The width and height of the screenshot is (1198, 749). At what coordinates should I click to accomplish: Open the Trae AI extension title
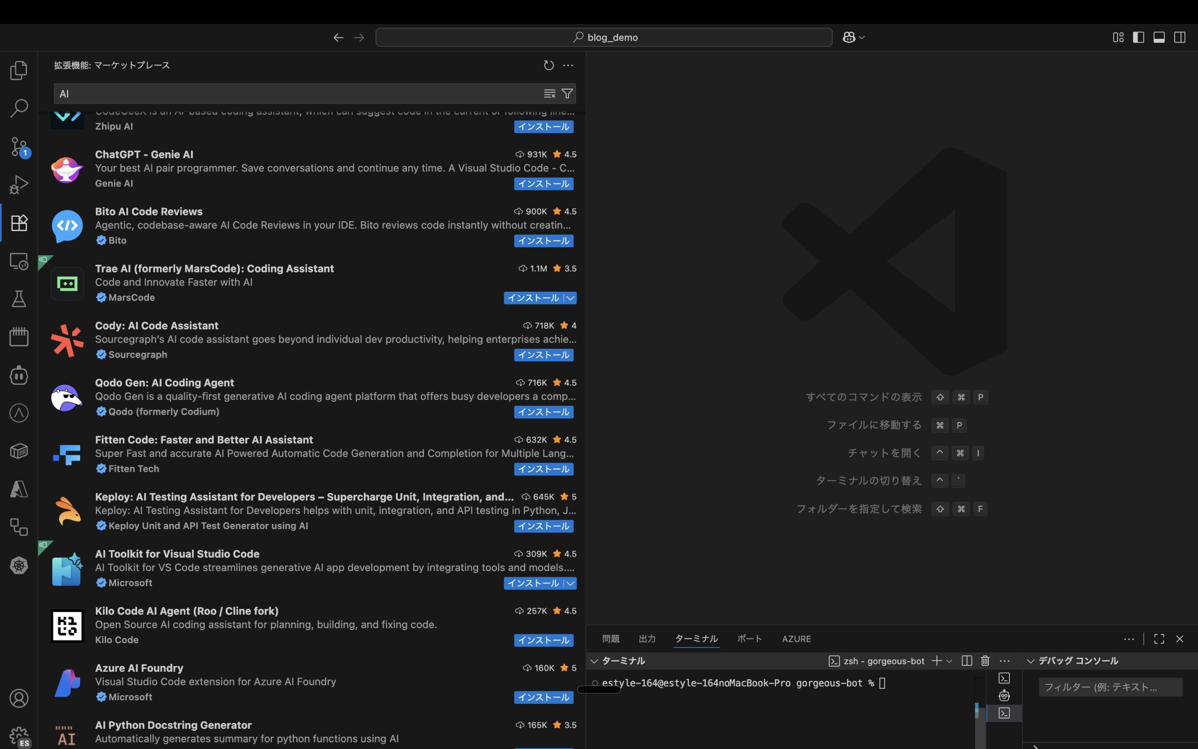point(214,269)
